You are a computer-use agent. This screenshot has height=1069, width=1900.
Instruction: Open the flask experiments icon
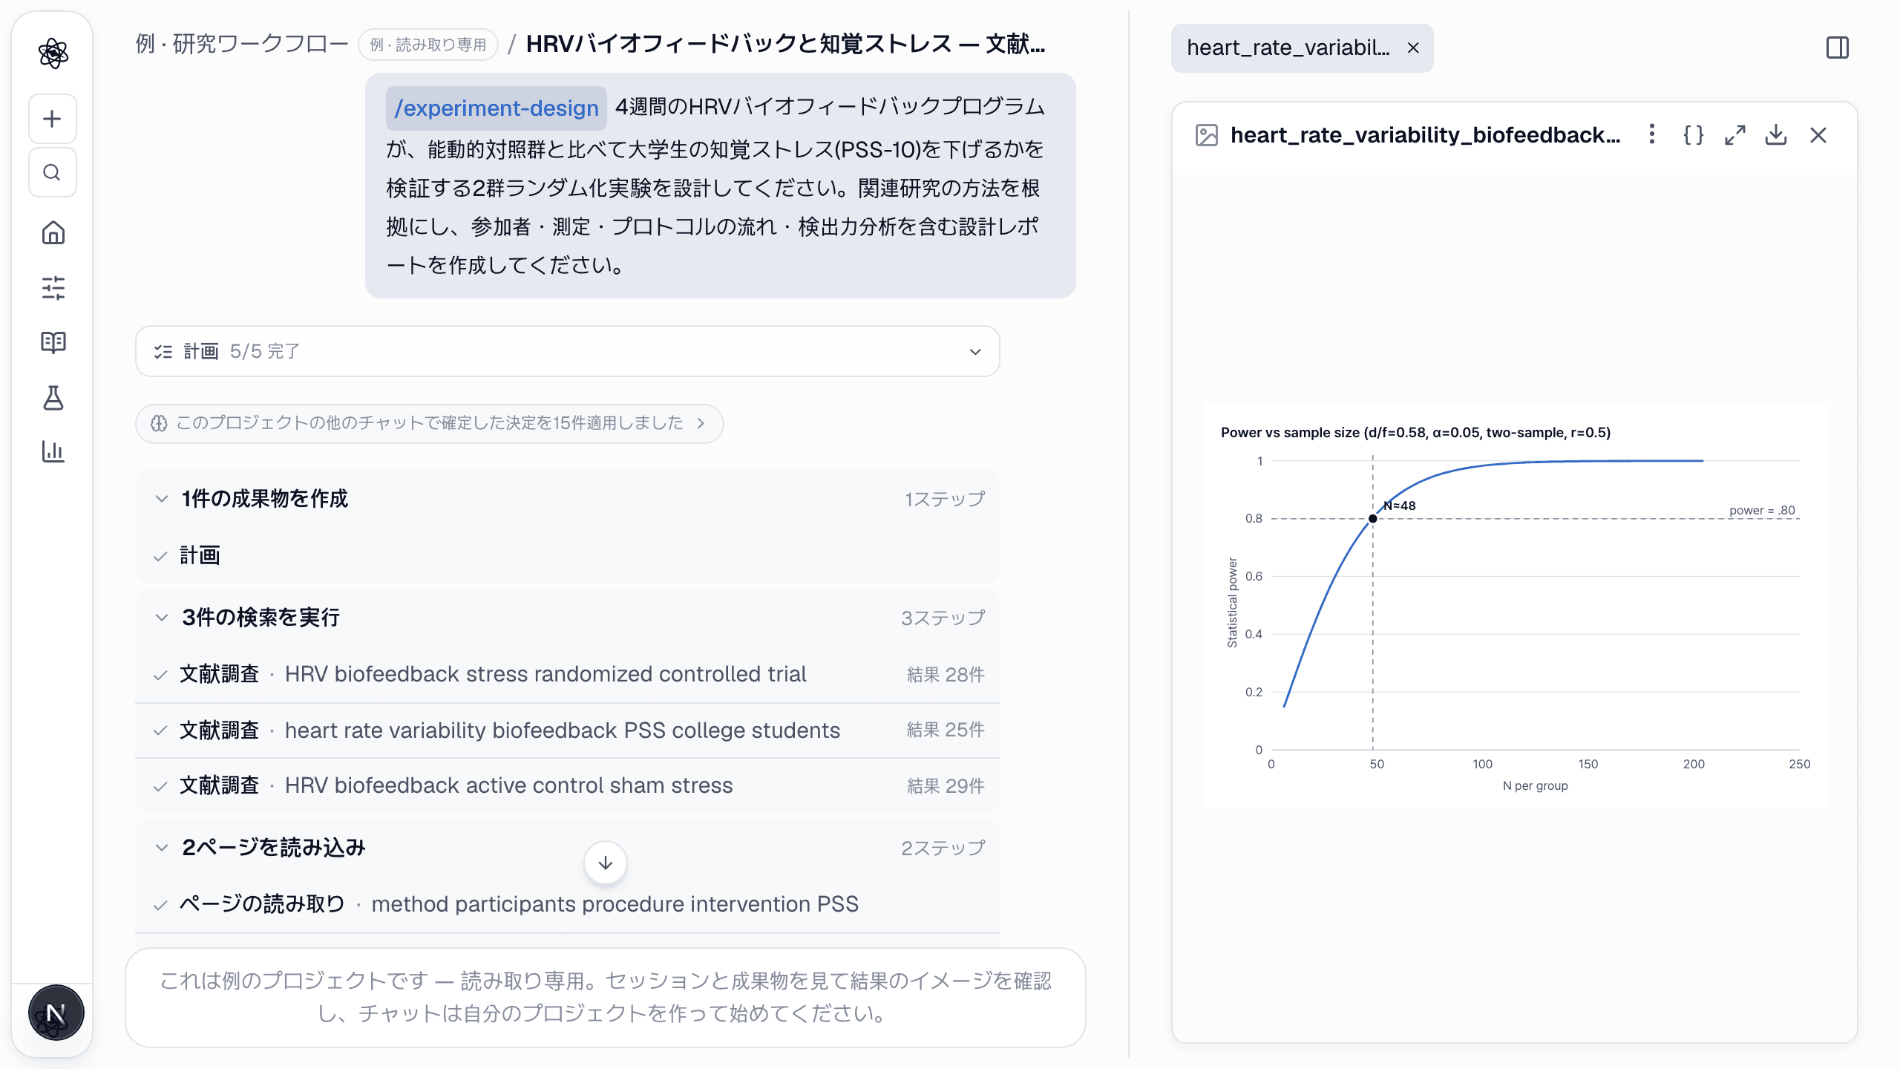(x=53, y=398)
